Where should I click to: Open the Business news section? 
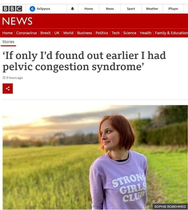[x=84, y=33]
